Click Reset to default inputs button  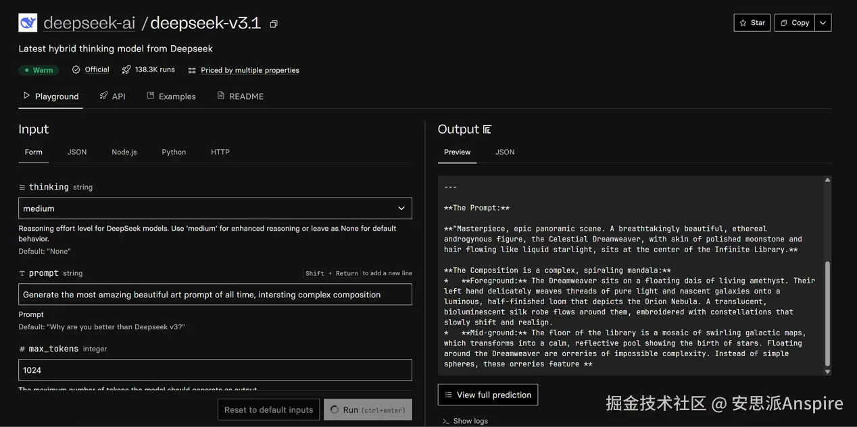(x=269, y=409)
